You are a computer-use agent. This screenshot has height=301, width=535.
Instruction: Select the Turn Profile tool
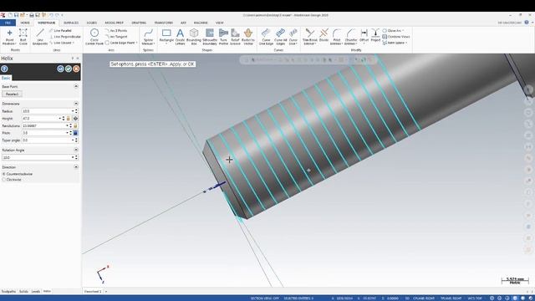pyautogui.click(x=223, y=37)
